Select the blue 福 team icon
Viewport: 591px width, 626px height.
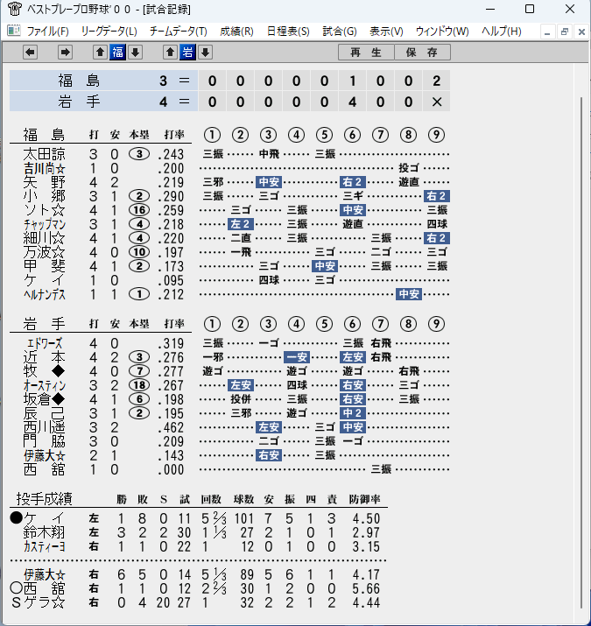click(x=118, y=53)
